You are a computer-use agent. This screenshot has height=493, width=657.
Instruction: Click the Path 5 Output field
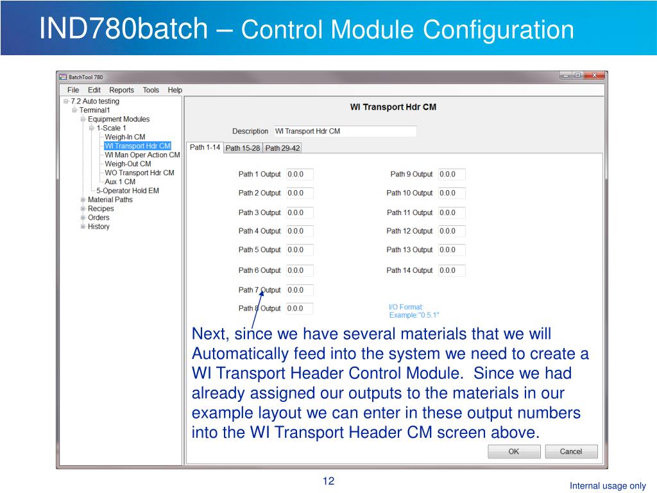tap(300, 250)
